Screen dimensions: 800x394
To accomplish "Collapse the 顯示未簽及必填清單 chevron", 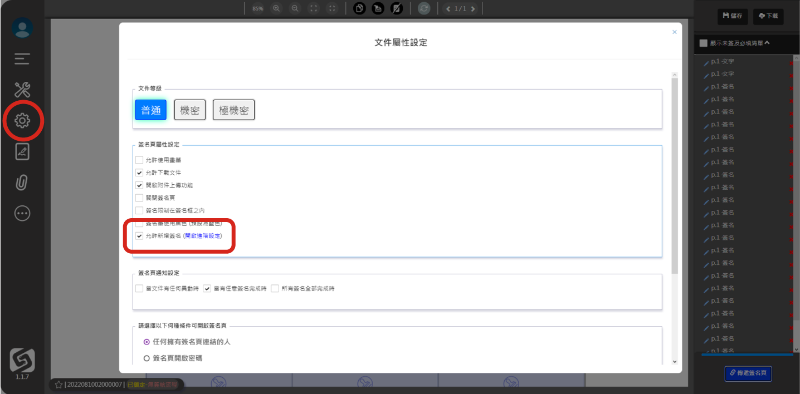I will [x=767, y=43].
